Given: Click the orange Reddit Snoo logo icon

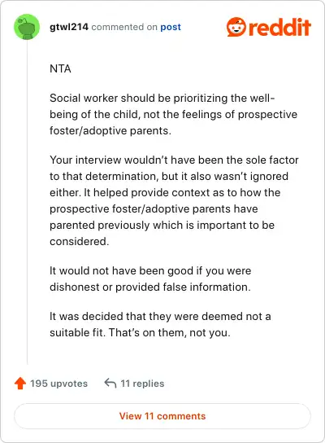Looking at the screenshot, I should tap(236, 27).
